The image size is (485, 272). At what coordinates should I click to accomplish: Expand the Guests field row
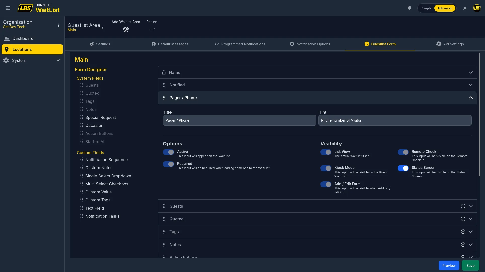(x=470, y=206)
